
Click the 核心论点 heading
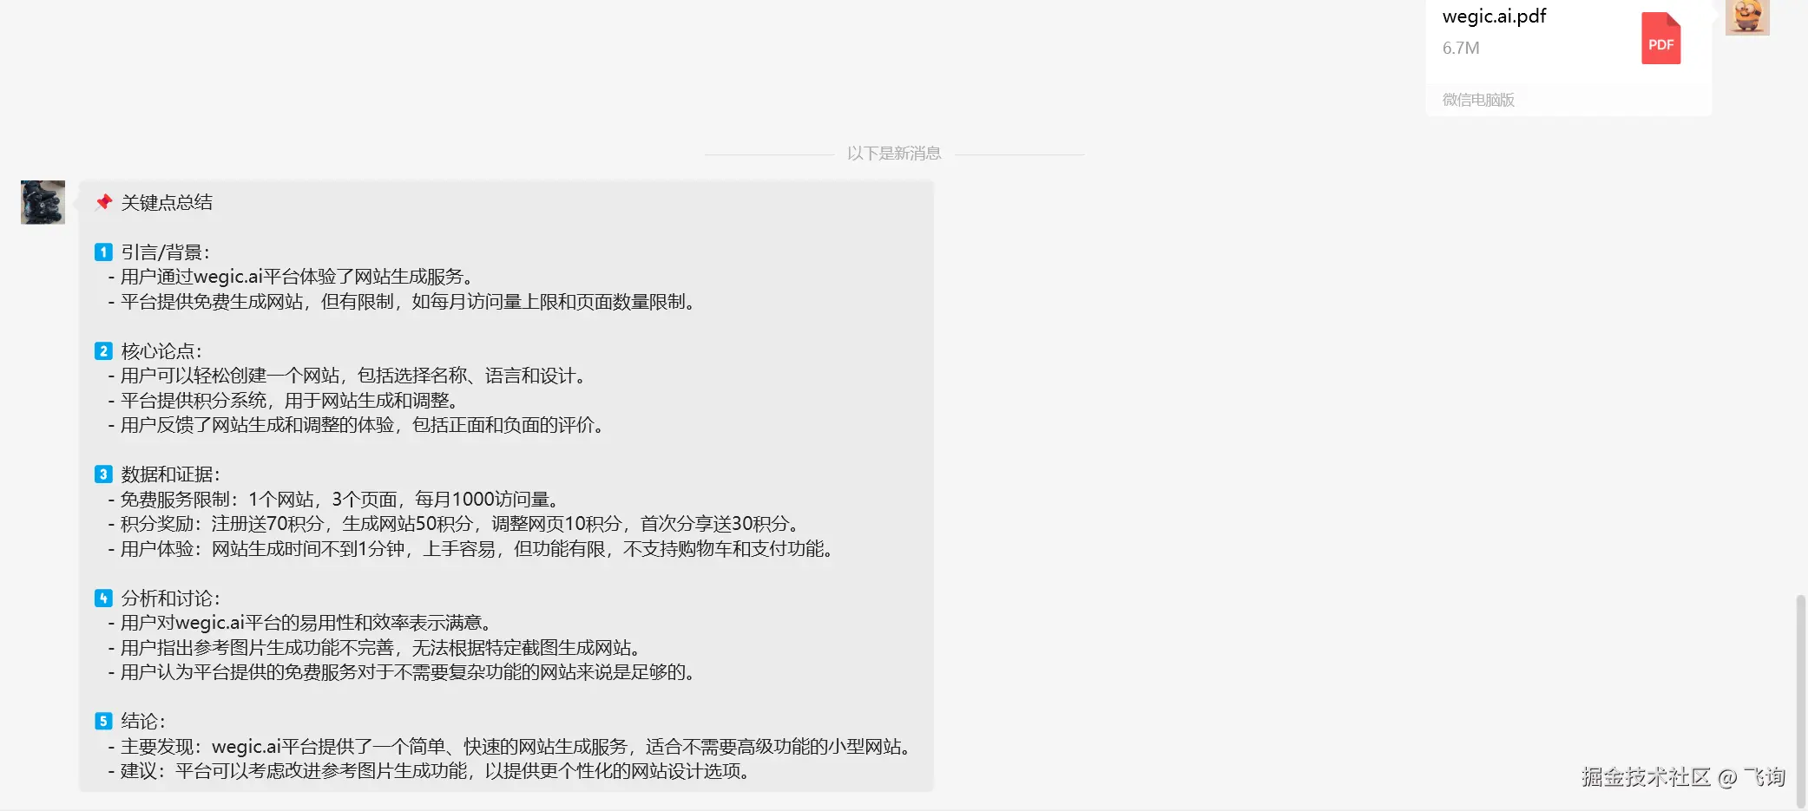click(x=161, y=351)
